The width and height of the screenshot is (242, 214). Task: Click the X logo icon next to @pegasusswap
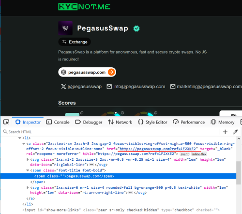click(x=63, y=87)
